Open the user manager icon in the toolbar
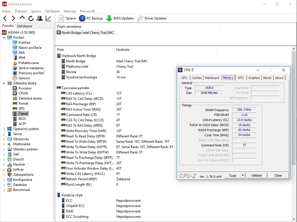Image resolution: width=297 pixels, height=222 pixels. [40, 18]
